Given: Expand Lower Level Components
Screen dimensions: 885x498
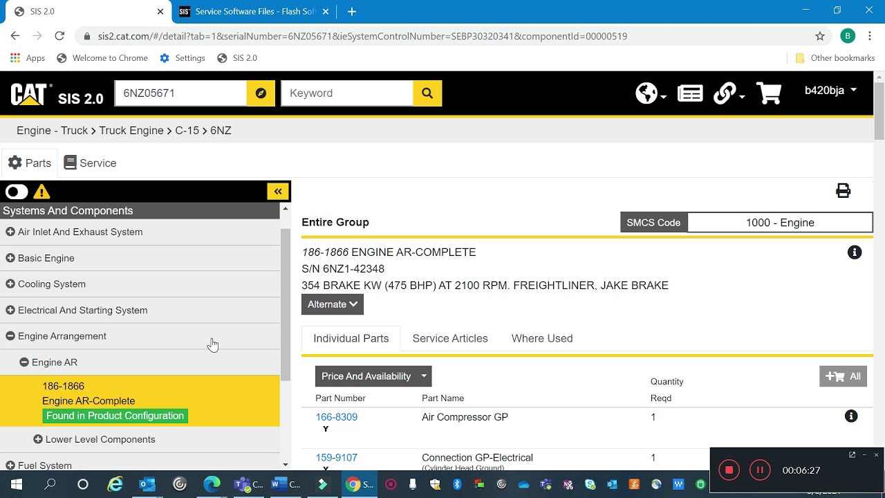Looking at the screenshot, I should point(38,439).
